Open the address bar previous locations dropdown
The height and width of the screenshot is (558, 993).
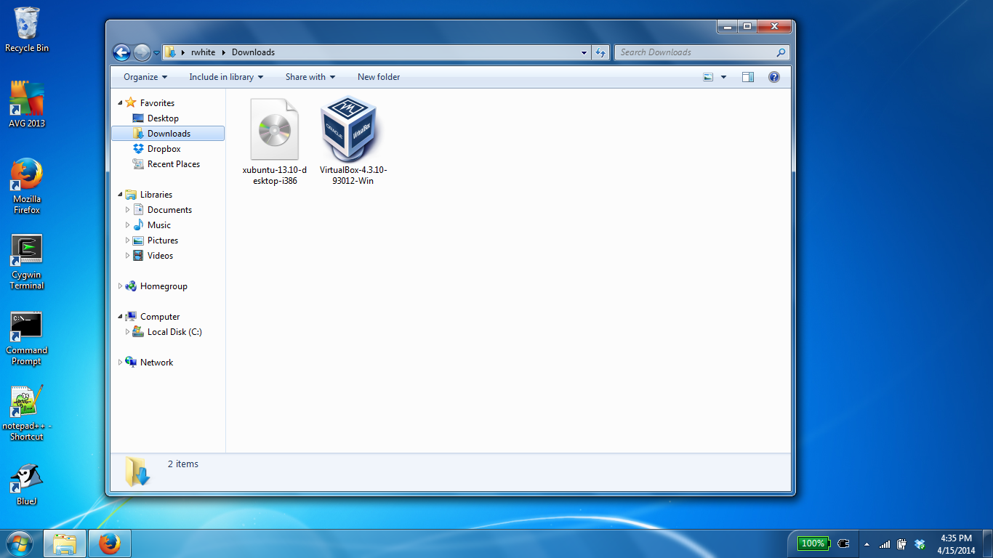pyautogui.click(x=584, y=52)
